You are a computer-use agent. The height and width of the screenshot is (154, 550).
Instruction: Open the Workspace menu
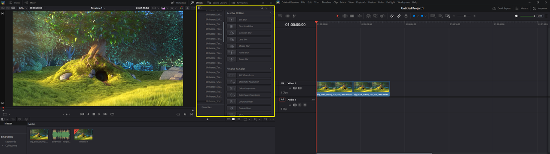[403, 2]
